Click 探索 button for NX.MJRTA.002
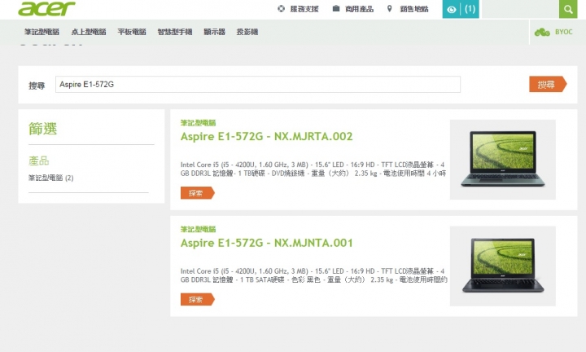 [197, 193]
